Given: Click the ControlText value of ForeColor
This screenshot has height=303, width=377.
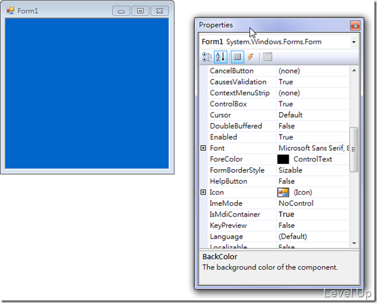Looking at the screenshot, I should (x=312, y=159).
